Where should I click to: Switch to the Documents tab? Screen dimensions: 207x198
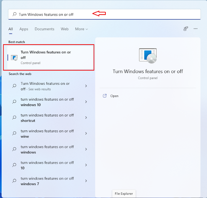point(45,29)
